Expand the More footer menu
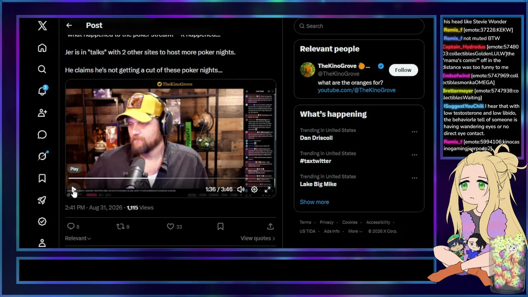528x297 pixels. click(355, 231)
